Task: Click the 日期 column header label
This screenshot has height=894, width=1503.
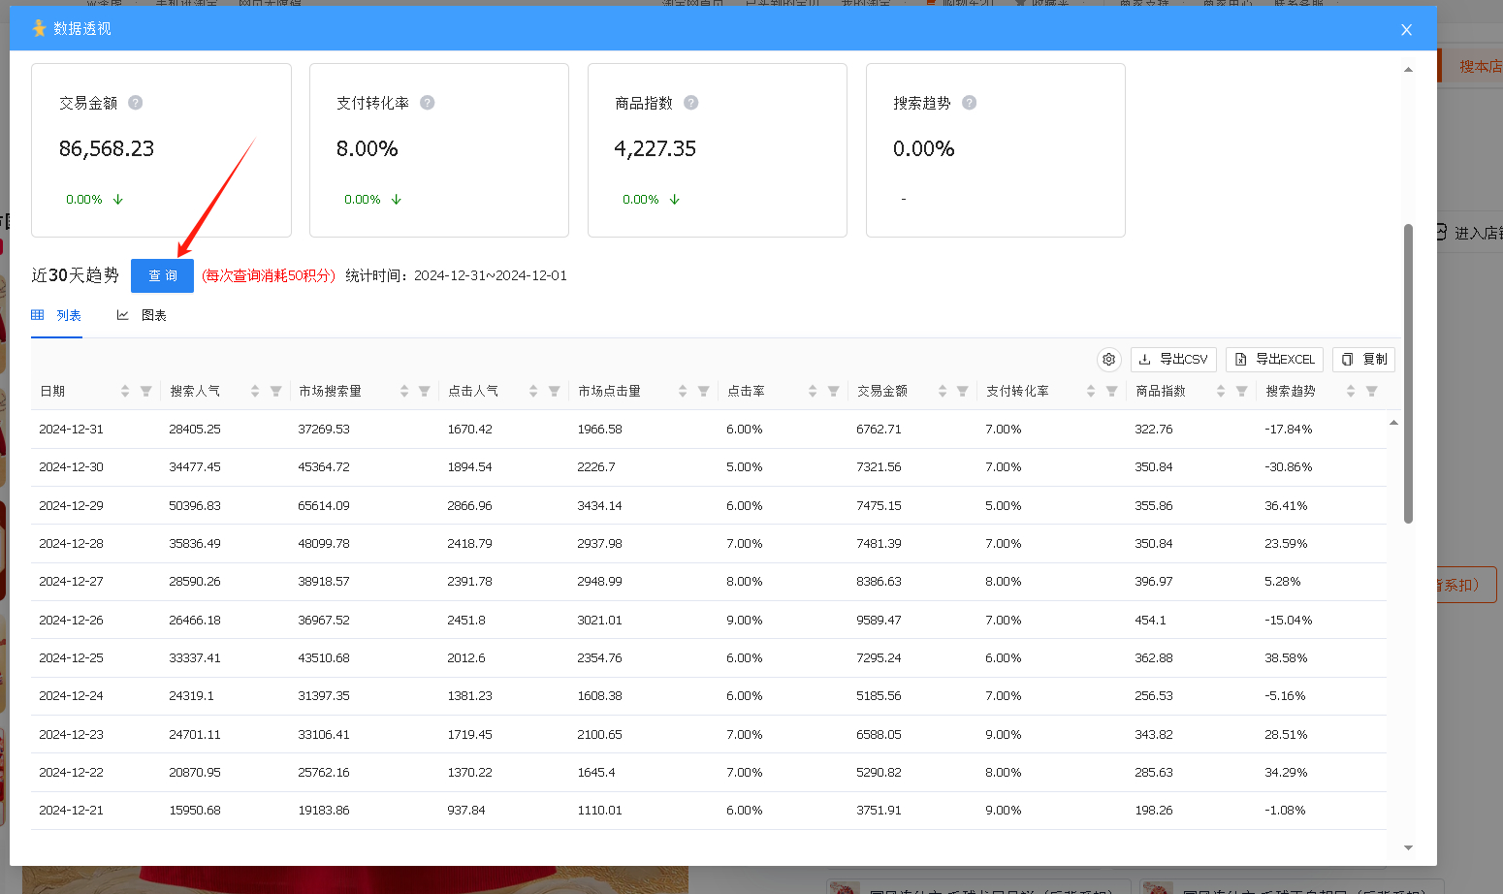Action: coord(52,391)
